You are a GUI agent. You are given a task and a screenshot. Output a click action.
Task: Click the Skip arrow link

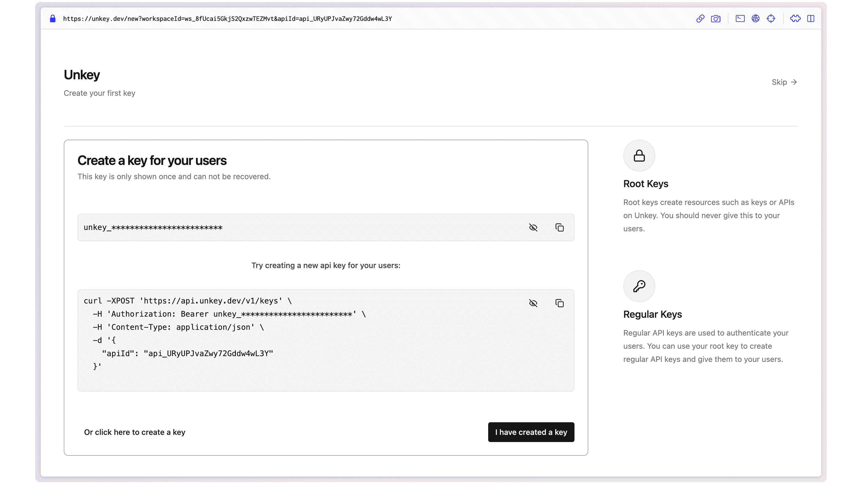point(785,82)
